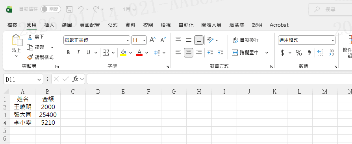
Task: Select the Format Painter (複製格式) brush
Action: tap(30, 57)
